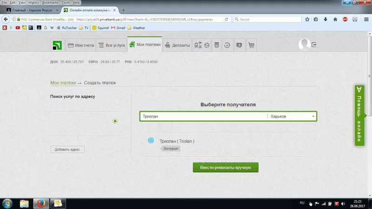Open the new tab plus button
The image size is (372, 209).
click(123, 10)
